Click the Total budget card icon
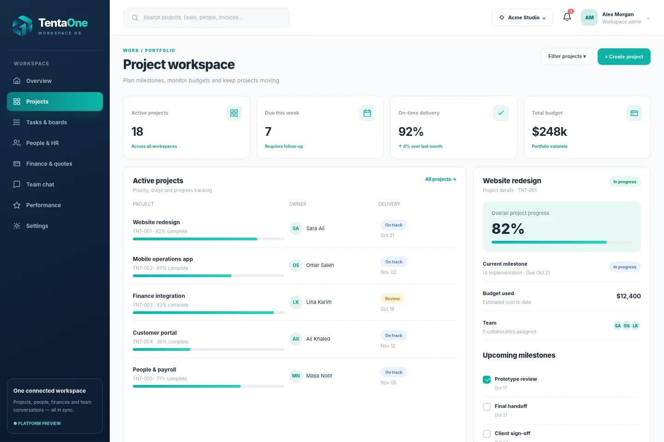This screenshot has width=664, height=442. pyautogui.click(x=634, y=113)
